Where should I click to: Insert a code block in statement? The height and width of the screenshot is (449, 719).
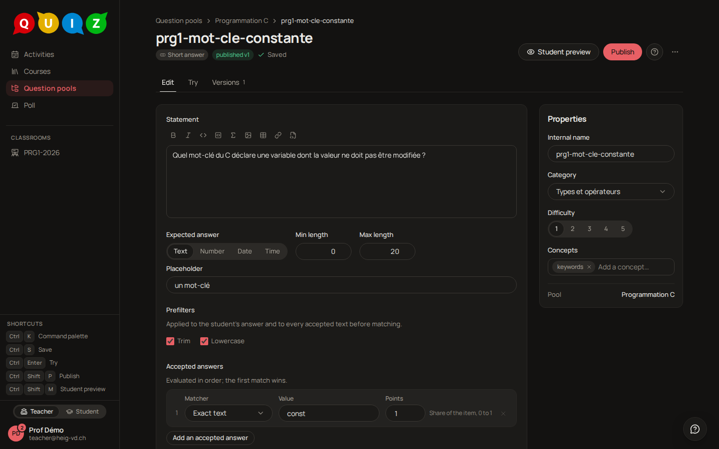pyautogui.click(x=218, y=135)
